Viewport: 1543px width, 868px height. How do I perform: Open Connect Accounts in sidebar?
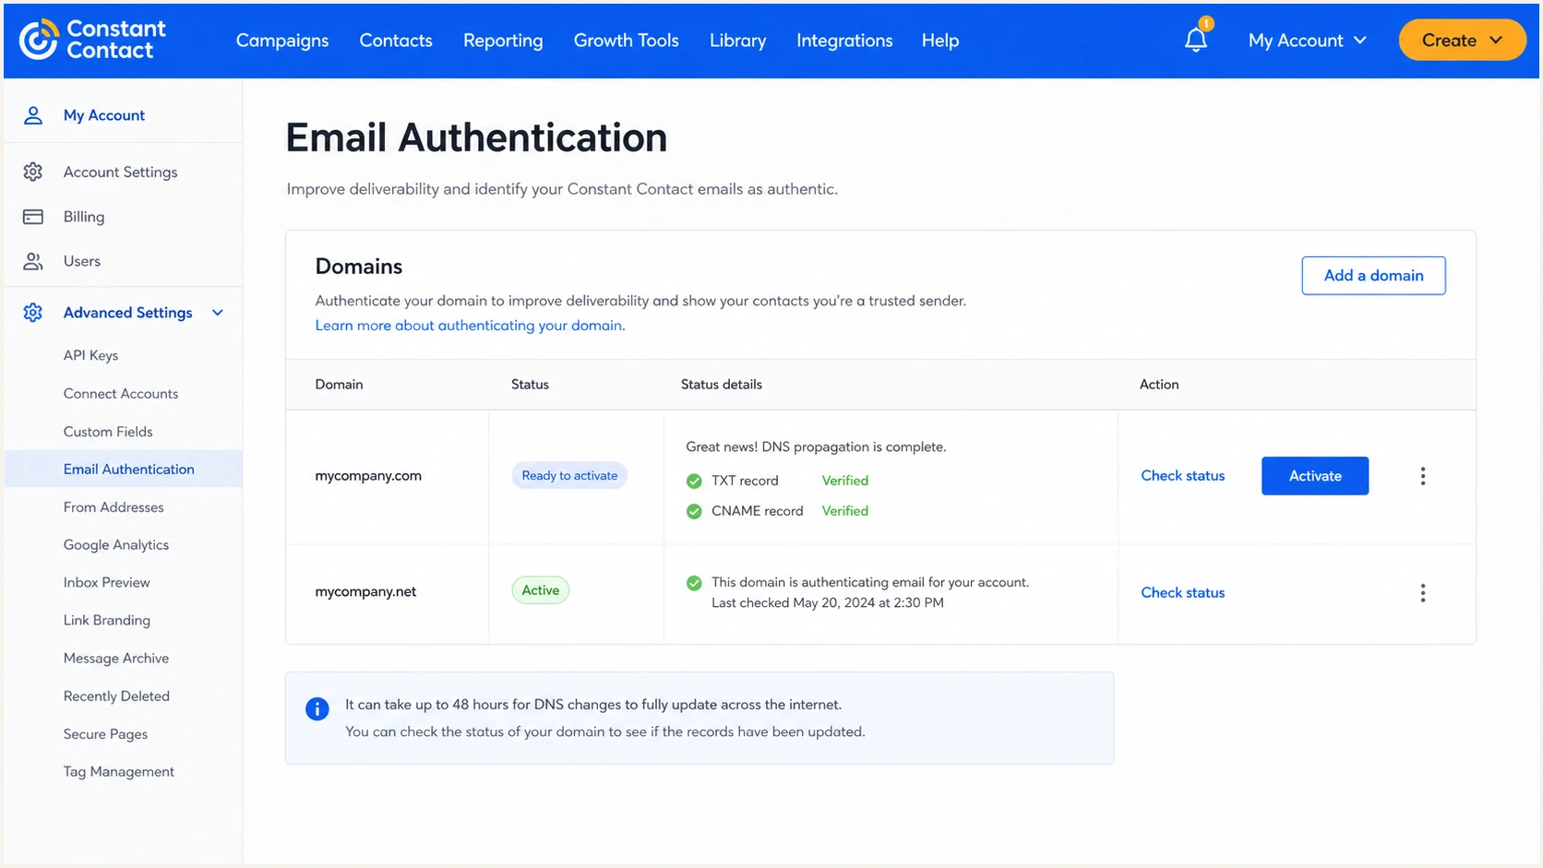tap(121, 394)
